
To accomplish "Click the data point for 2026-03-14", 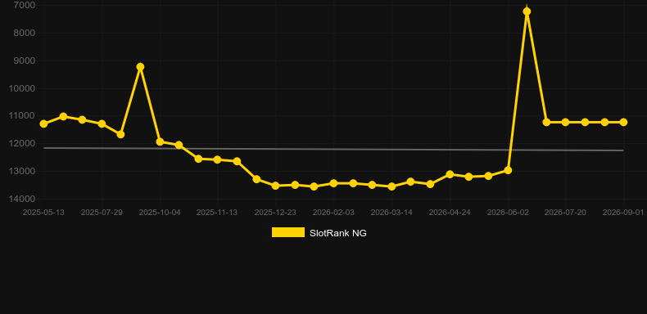I will tap(392, 186).
